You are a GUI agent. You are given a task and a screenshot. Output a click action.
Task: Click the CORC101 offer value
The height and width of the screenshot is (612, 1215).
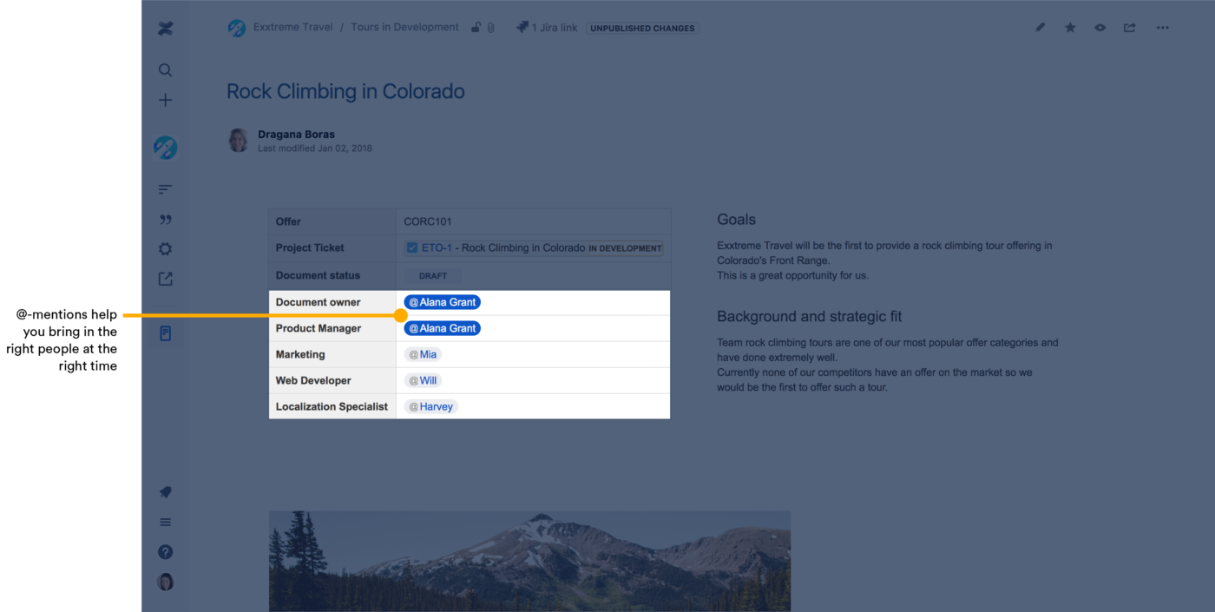(x=428, y=221)
